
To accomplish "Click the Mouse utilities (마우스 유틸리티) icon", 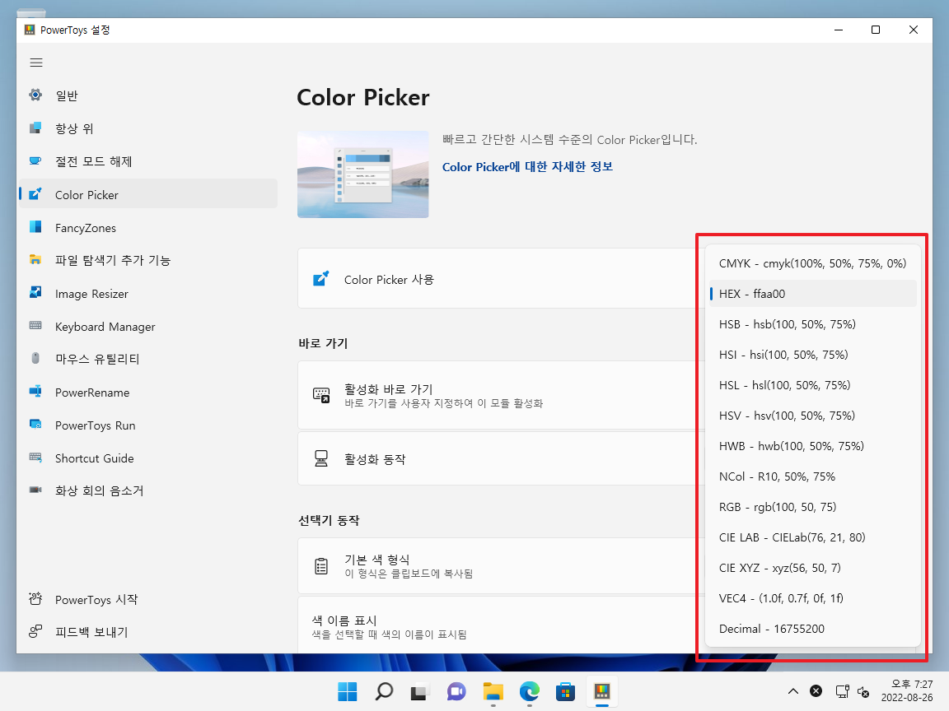I will point(35,359).
